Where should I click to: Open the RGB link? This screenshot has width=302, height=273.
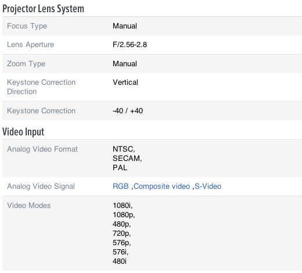(x=121, y=186)
